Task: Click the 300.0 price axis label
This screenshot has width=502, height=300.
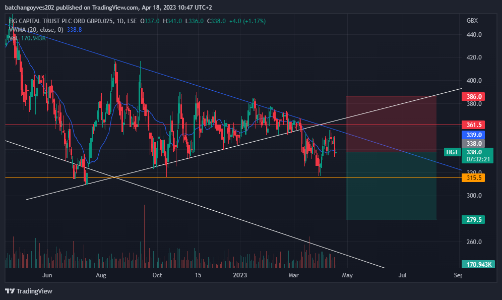Action: click(x=474, y=196)
